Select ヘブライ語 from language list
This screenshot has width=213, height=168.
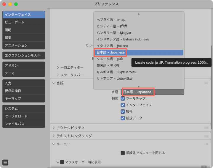coord(139,20)
